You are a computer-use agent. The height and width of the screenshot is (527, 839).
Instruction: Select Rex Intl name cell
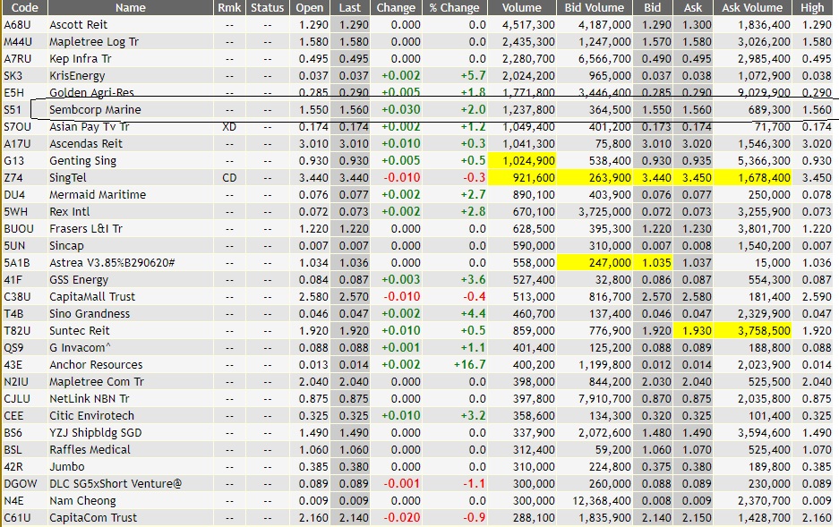70,212
